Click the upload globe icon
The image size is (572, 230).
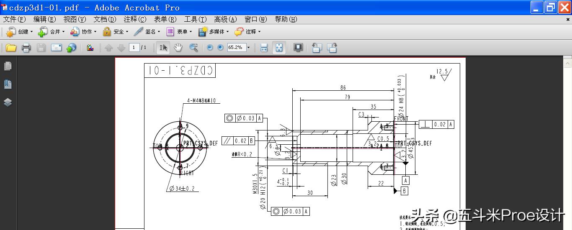point(71,48)
